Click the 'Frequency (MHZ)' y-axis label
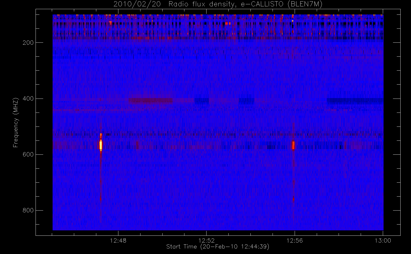 pos(16,122)
